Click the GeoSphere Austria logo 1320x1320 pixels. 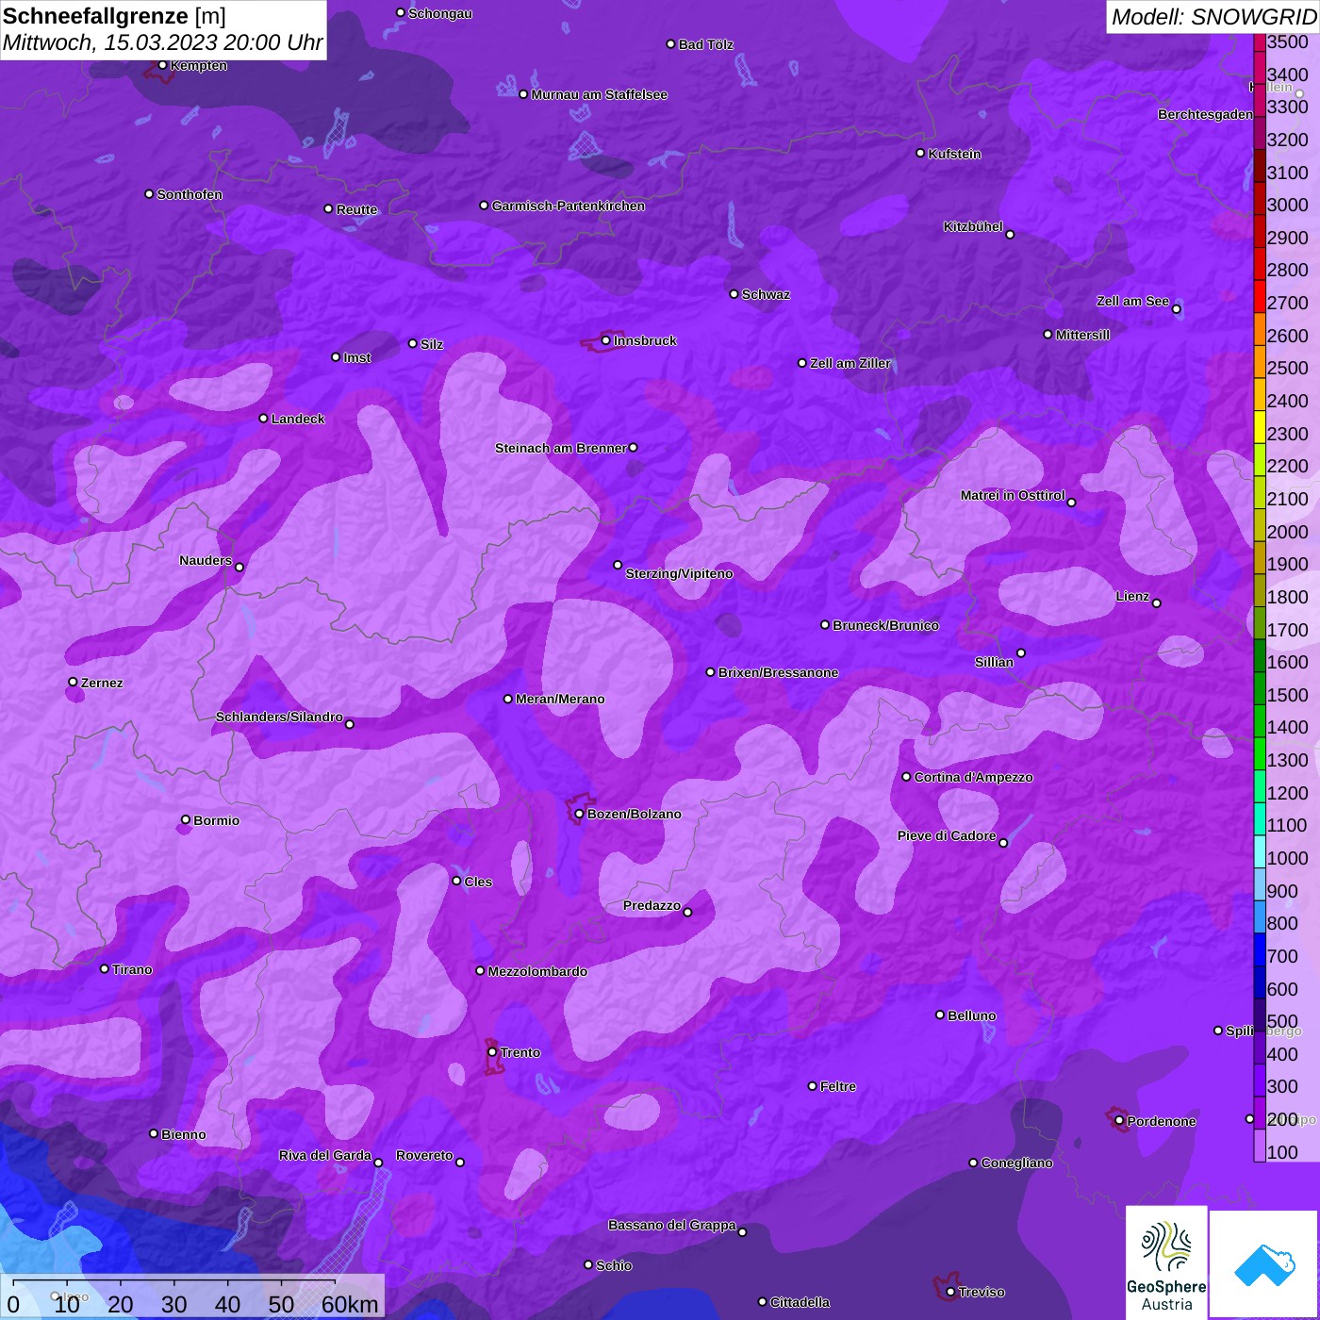point(1166,1262)
